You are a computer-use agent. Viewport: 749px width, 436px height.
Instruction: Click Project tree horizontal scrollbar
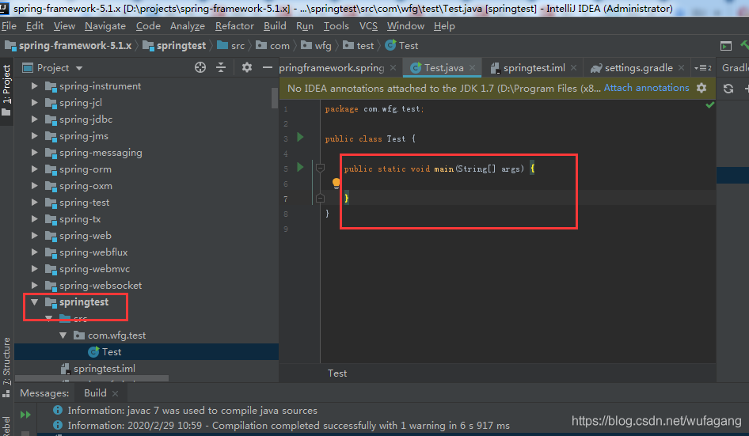92,378
